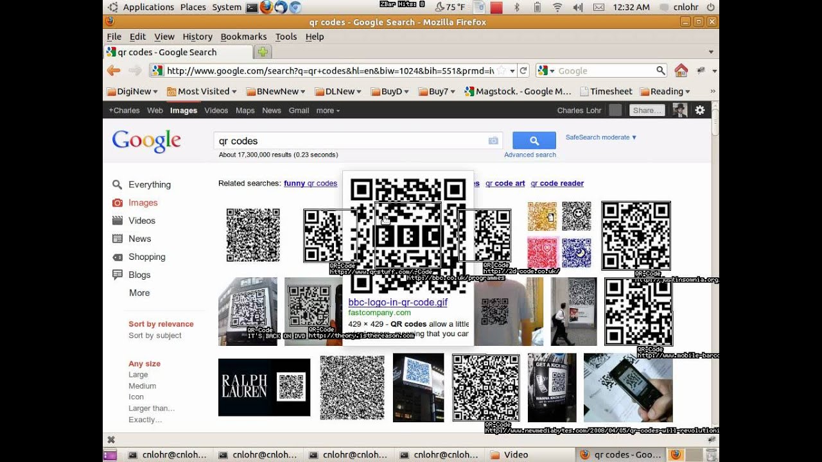Select the qr codes - Google Search tab
The height and width of the screenshot is (462, 822).
click(178, 52)
